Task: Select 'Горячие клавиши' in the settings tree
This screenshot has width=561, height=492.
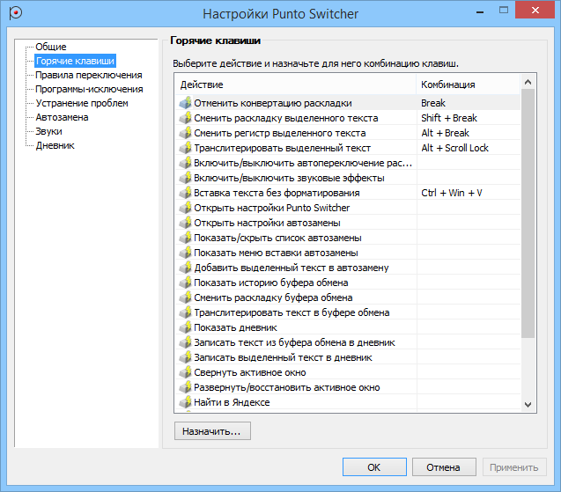Action: pos(75,61)
